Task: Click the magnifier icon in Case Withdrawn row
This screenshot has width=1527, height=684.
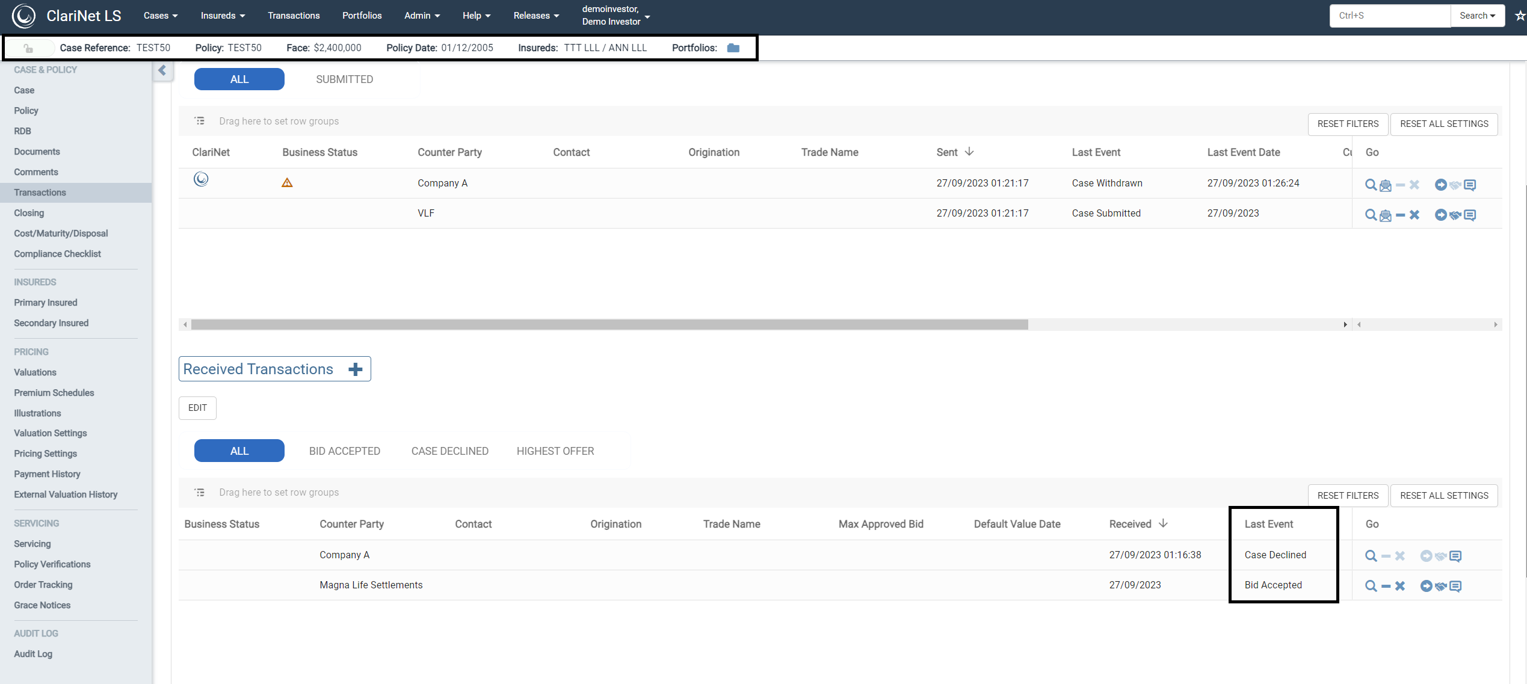Action: pyautogui.click(x=1371, y=185)
